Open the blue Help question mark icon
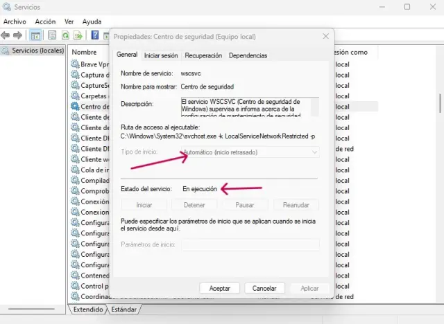The width and height of the screenshot is (444, 324). [95, 35]
